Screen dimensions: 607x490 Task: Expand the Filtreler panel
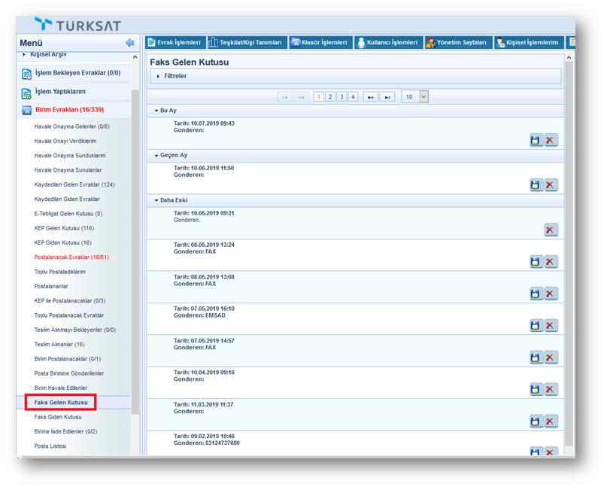175,76
